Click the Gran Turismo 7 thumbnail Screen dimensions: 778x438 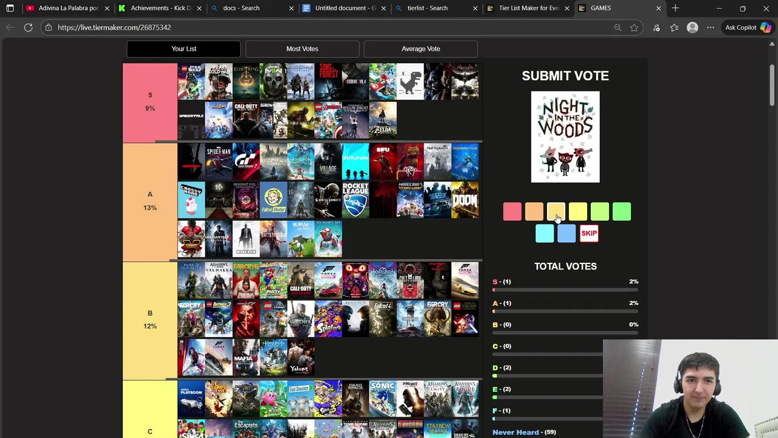(x=246, y=161)
